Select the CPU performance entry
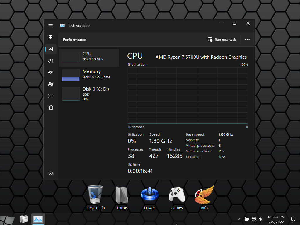300x225 pixels. [x=89, y=58]
